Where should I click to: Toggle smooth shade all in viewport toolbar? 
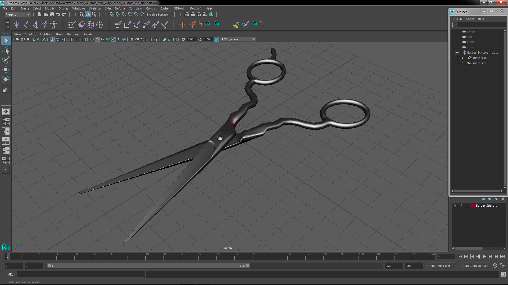[x=97, y=39]
